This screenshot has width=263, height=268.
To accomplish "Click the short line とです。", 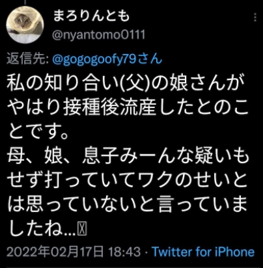I will pyautogui.click(x=38, y=131).
